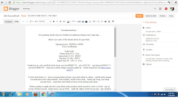Click the Redo arrow in editor toolbar
Screen dimensions: 178x100
(27, 22)
